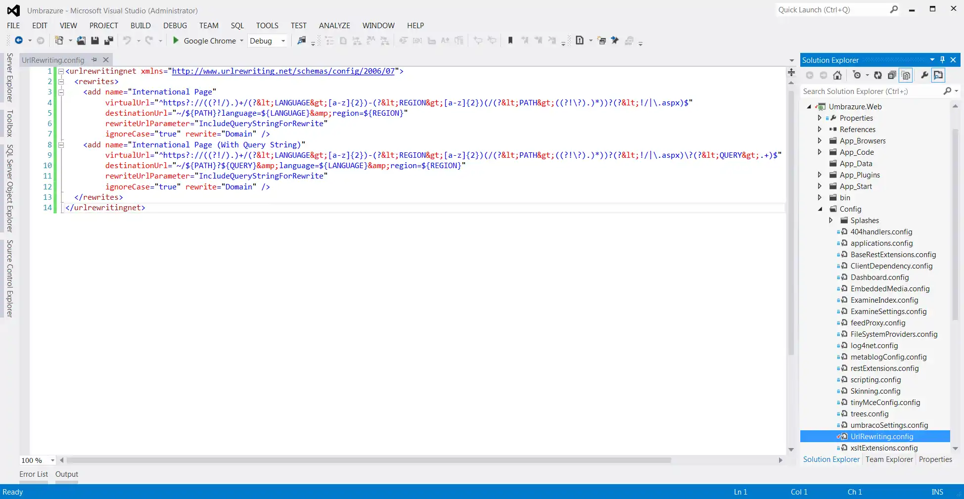
Task: Close the UrlRewriting.config tab
Action: click(x=106, y=60)
